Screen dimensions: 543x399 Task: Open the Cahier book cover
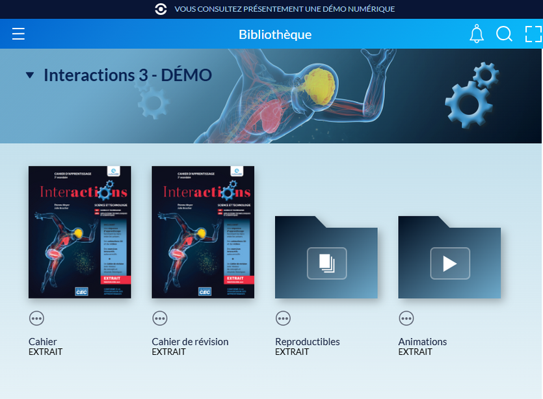coord(80,232)
